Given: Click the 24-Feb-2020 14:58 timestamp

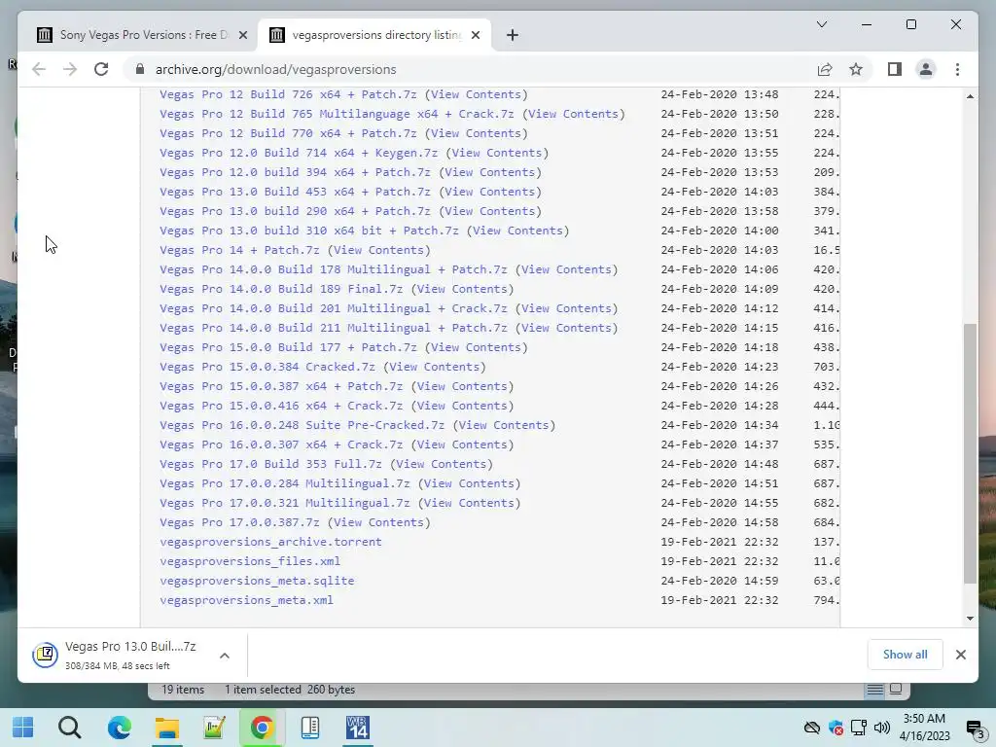Looking at the screenshot, I should point(719,522).
